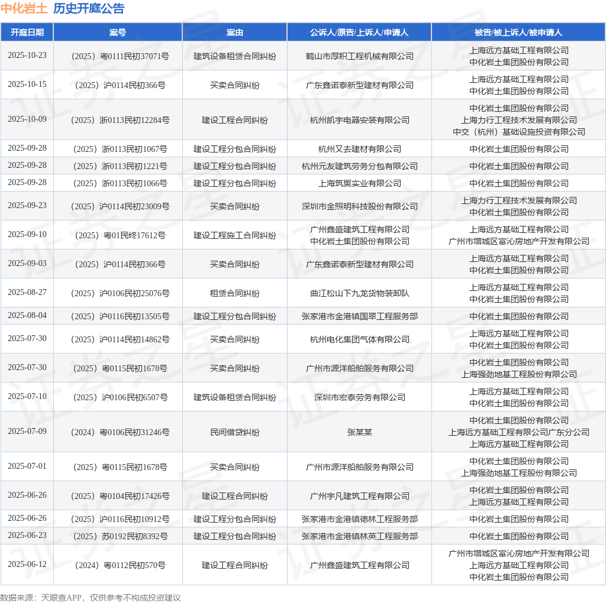Select case number (2025)粤01民终17612号

pos(120,235)
